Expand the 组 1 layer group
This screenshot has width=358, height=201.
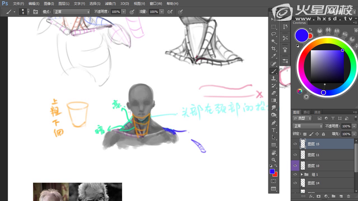(x=302, y=174)
